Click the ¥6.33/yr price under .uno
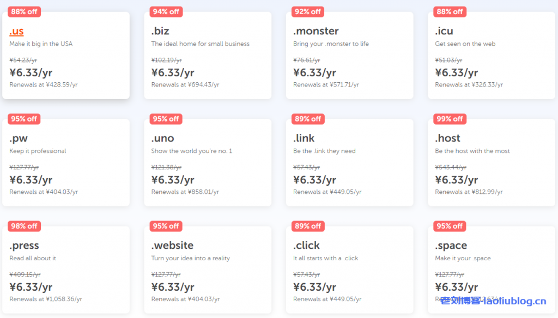This screenshot has height=318, width=558. coord(173,180)
